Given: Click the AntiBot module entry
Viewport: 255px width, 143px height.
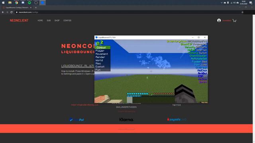Looking at the screenshot, I should click(202, 73).
